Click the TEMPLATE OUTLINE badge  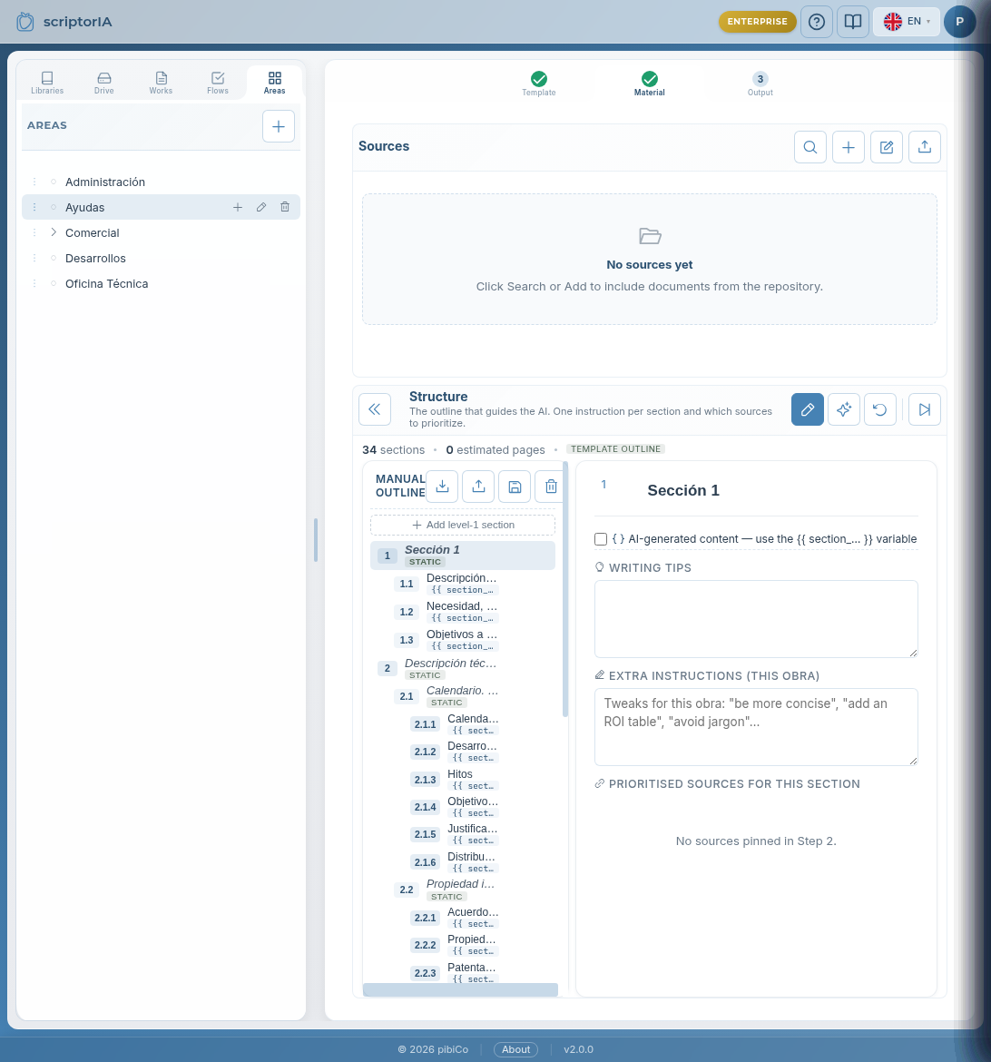(615, 449)
